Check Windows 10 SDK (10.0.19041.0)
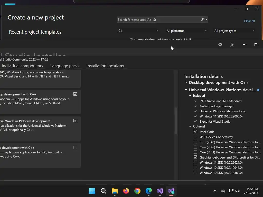Image resolution: width=263 pixels, height=197 pixels. 195,168
